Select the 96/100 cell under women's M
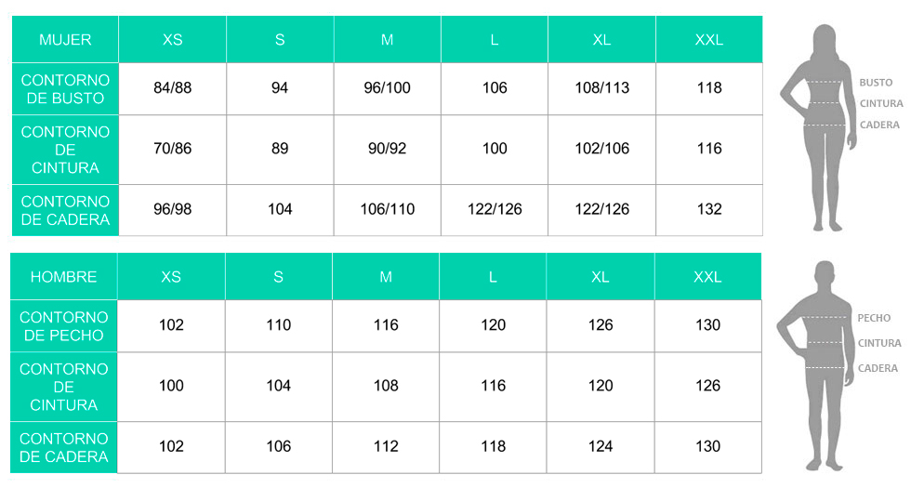The height and width of the screenshot is (488, 911). point(387,88)
